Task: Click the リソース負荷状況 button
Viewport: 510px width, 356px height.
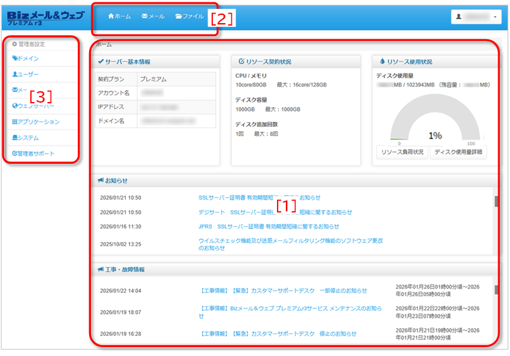Action: (402, 152)
